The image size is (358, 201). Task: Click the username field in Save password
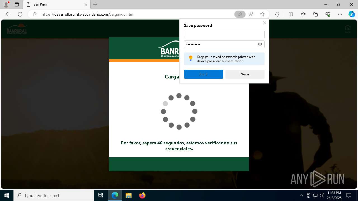[224, 34]
